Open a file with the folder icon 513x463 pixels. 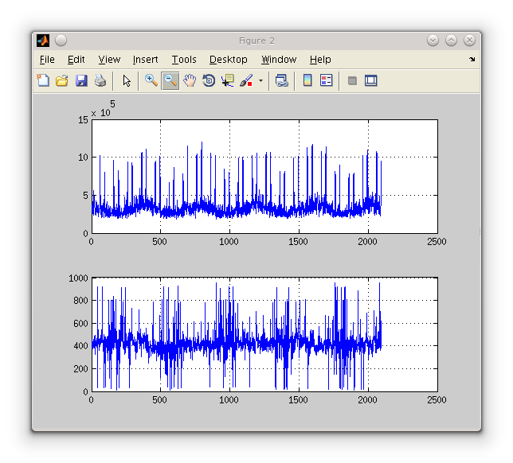click(x=61, y=80)
